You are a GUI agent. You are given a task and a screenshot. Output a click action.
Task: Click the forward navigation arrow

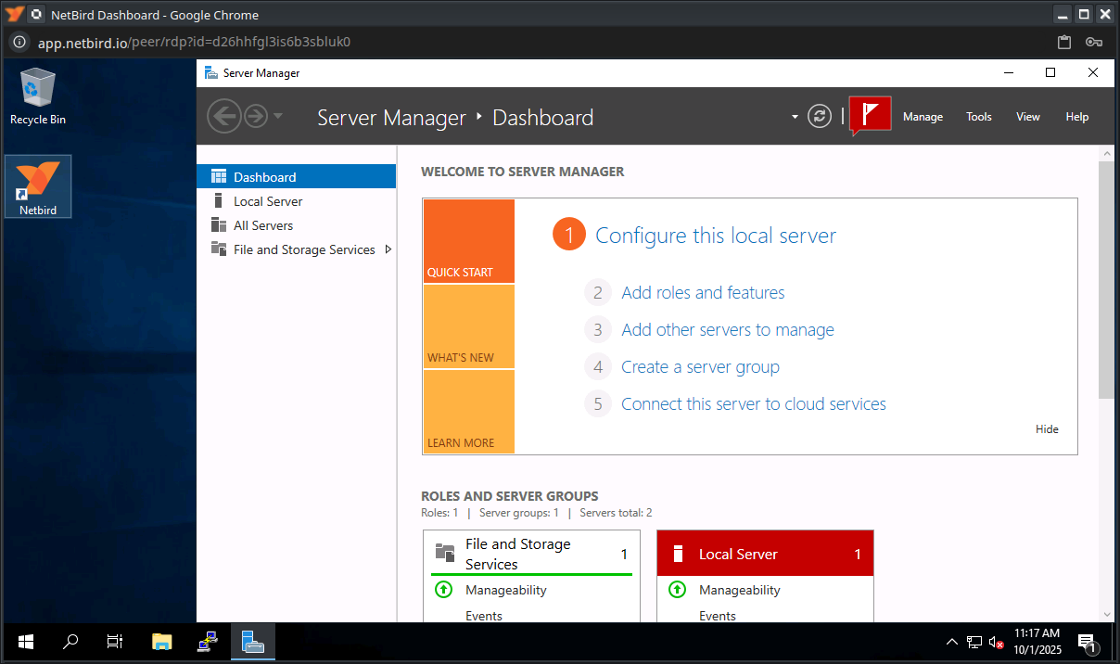click(x=255, y=116)
